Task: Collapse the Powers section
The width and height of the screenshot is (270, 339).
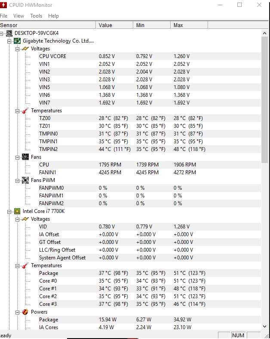Action: coord(17,312)
